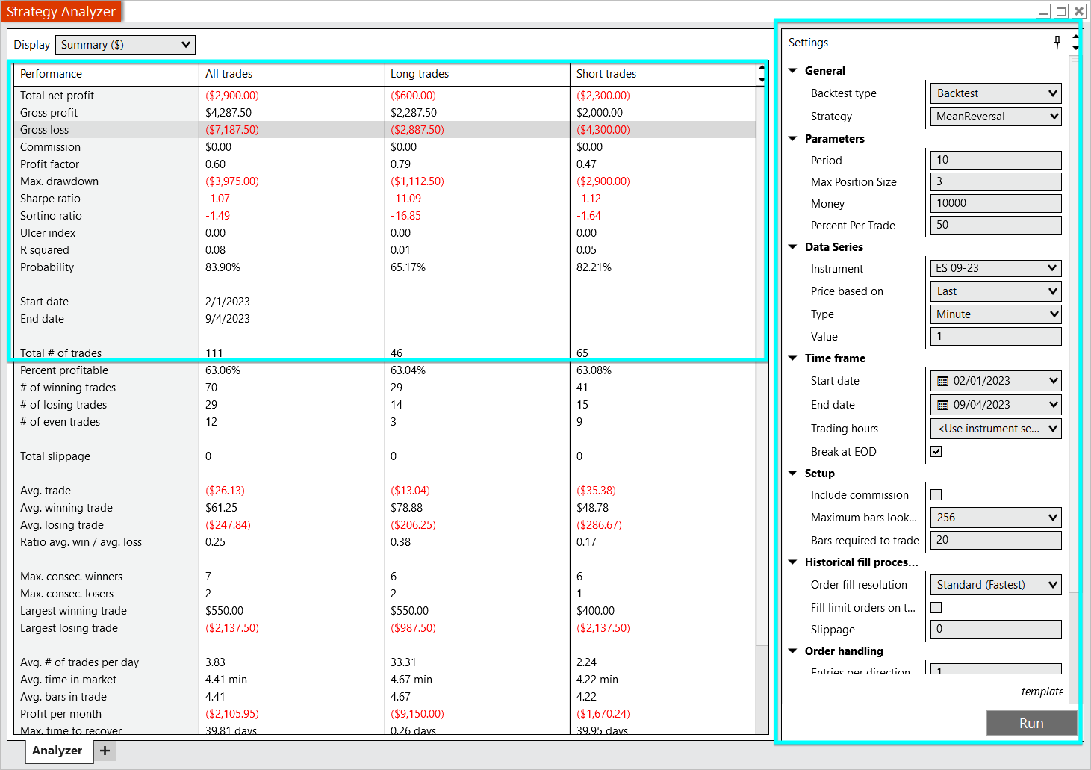Select the Max. drawdown row label
Image resolution: width=1091 pixels, height=770 pixels.
pos(59,181)
